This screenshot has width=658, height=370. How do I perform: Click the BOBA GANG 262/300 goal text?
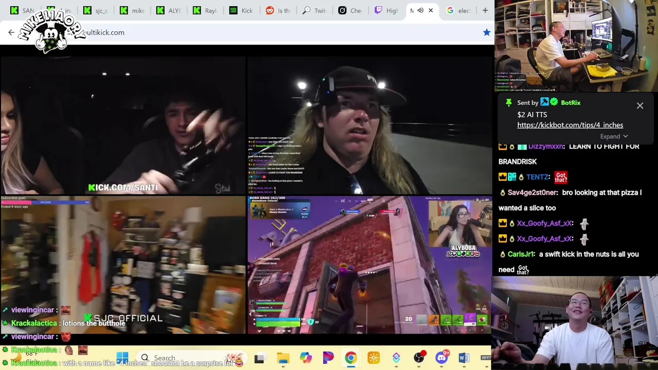pyautogui.click(x=267, y=198)
